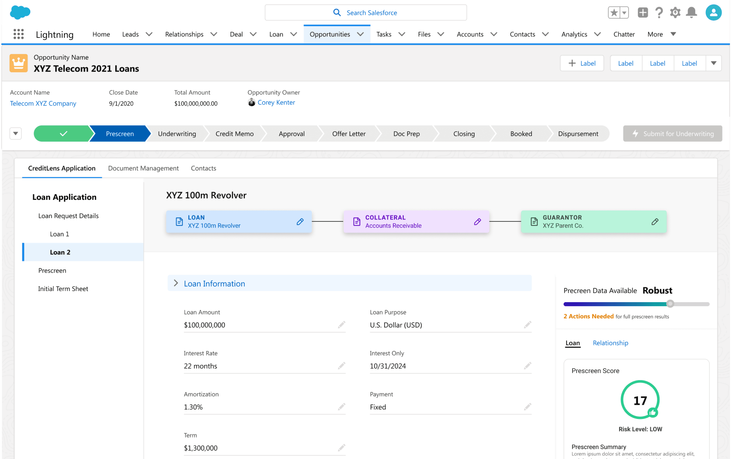Open the label actions overflow dropdown arrow
Screen dimensions: 731x459
pyautogui.click(x=713, y=63)
